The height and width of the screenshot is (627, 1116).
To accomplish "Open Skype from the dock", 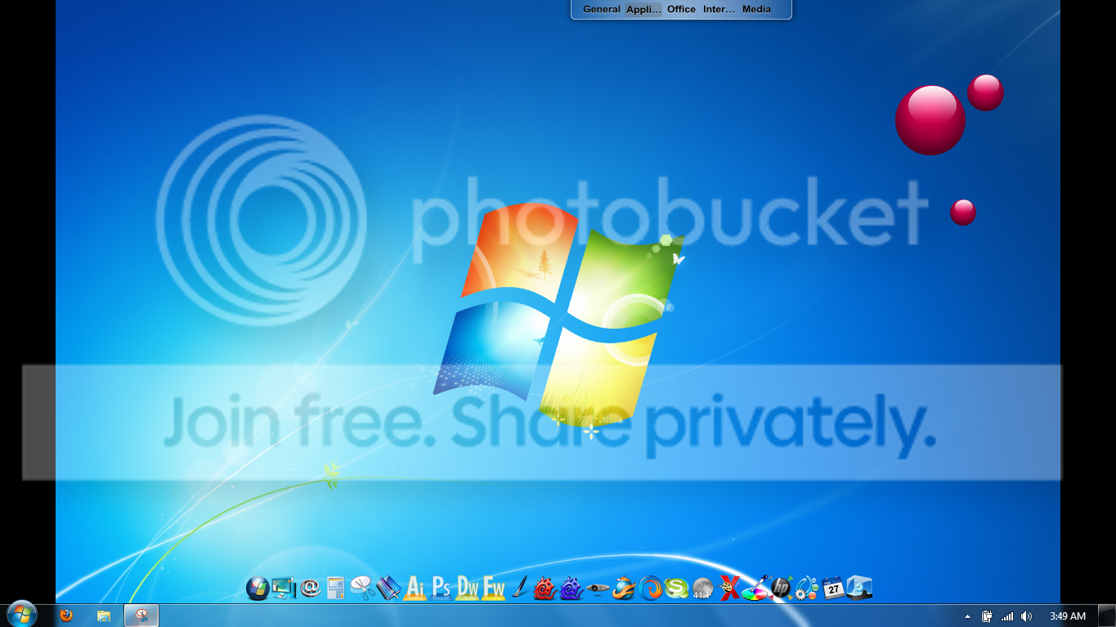I will point(677,588).
